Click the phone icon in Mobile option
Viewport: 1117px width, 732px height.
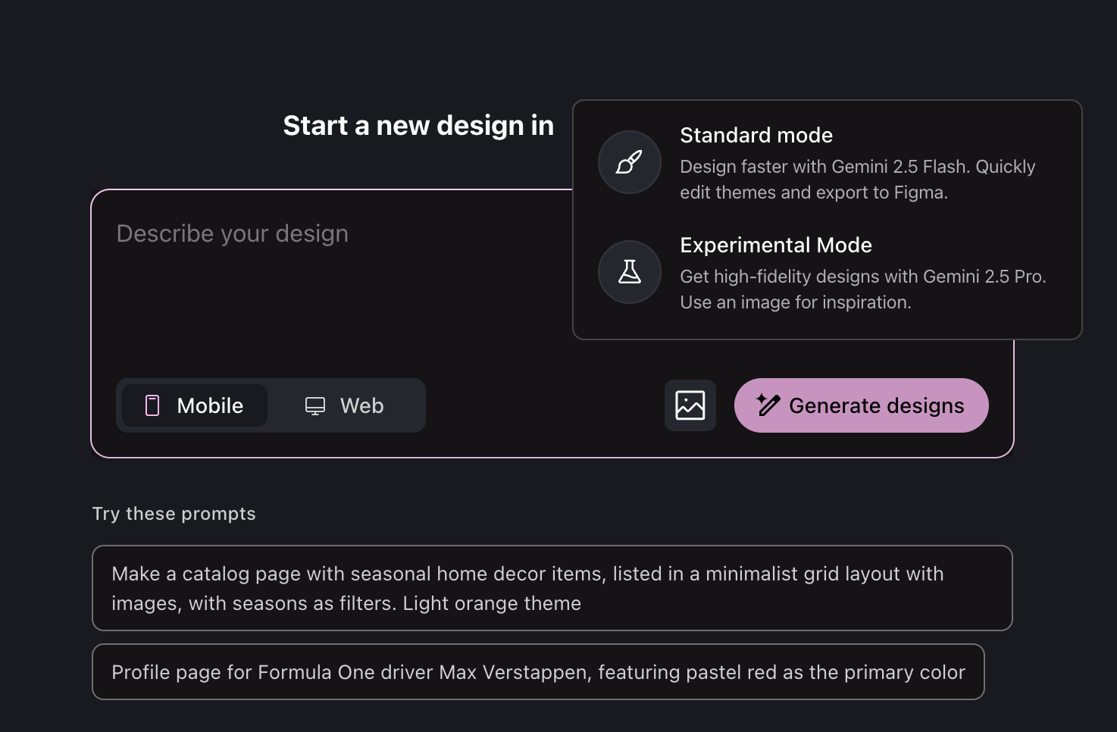(x=152, y=405)
